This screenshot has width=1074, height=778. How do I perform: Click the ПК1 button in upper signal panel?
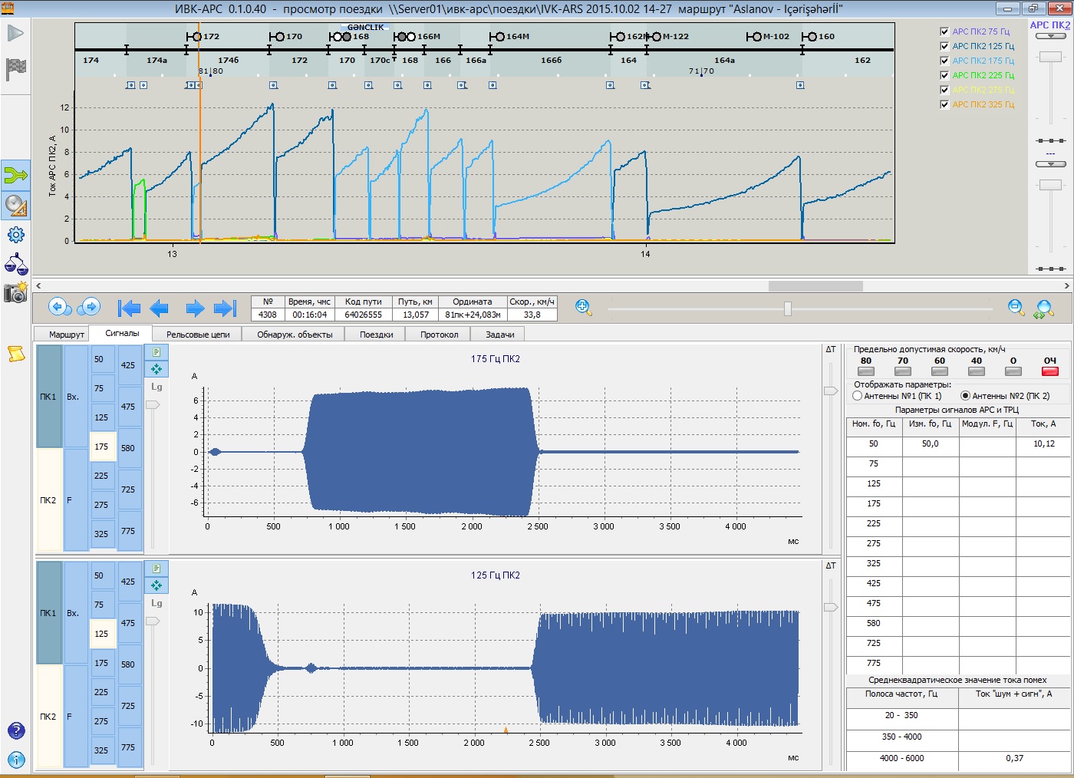click(48, 397)
